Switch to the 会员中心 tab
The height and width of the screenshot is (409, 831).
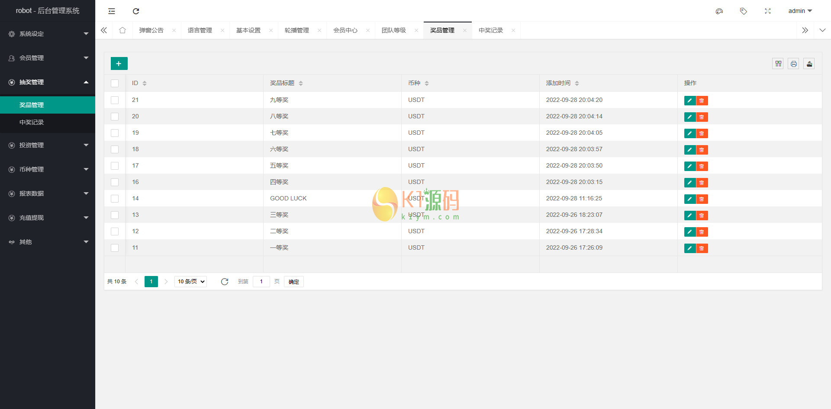[x=345, y=30]
